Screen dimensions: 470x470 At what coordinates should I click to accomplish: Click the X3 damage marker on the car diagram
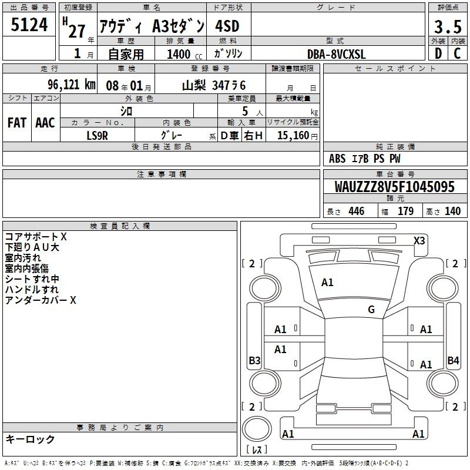coord(419,240)
